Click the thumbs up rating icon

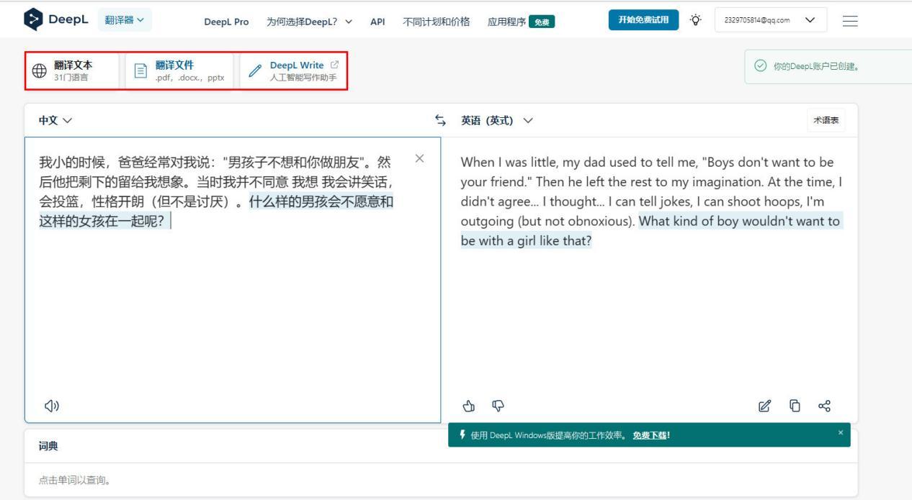click(469, 406)
